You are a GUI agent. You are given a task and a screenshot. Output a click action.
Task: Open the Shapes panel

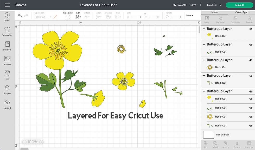pyautogui.click(x=7, y=90)
